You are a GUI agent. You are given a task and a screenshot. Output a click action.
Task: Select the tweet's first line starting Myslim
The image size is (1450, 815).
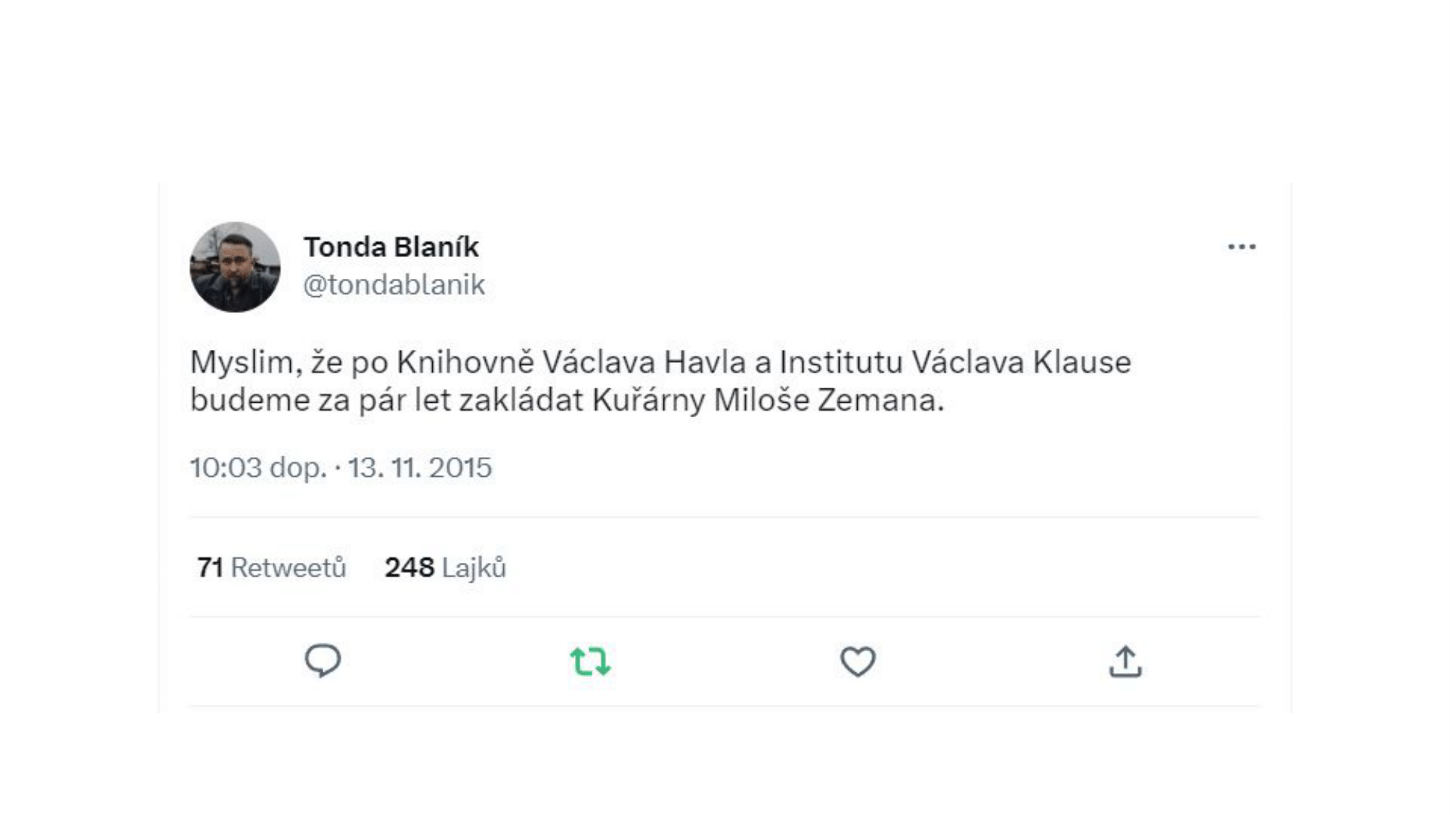pyautogui.click(x=660, y=362)
